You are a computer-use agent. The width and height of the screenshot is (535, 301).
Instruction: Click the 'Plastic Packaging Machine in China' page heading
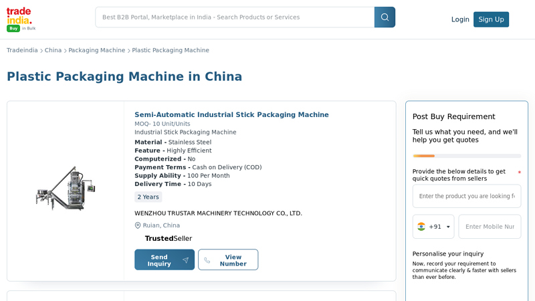pos(124,76)
